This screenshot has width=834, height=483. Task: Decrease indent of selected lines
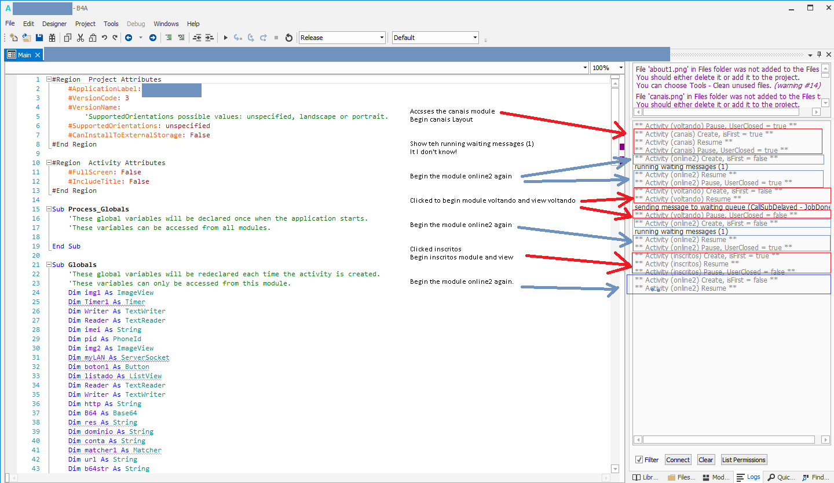click(x=197, y=38)
